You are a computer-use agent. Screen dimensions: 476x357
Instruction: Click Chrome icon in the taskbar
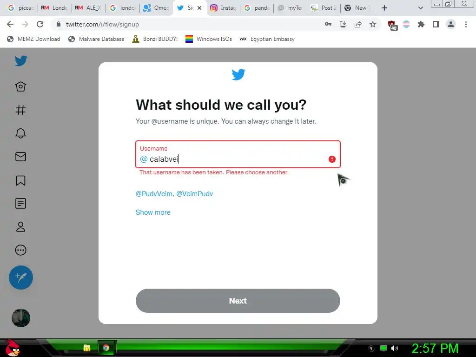pyautogui.click(x=106, y=348)
